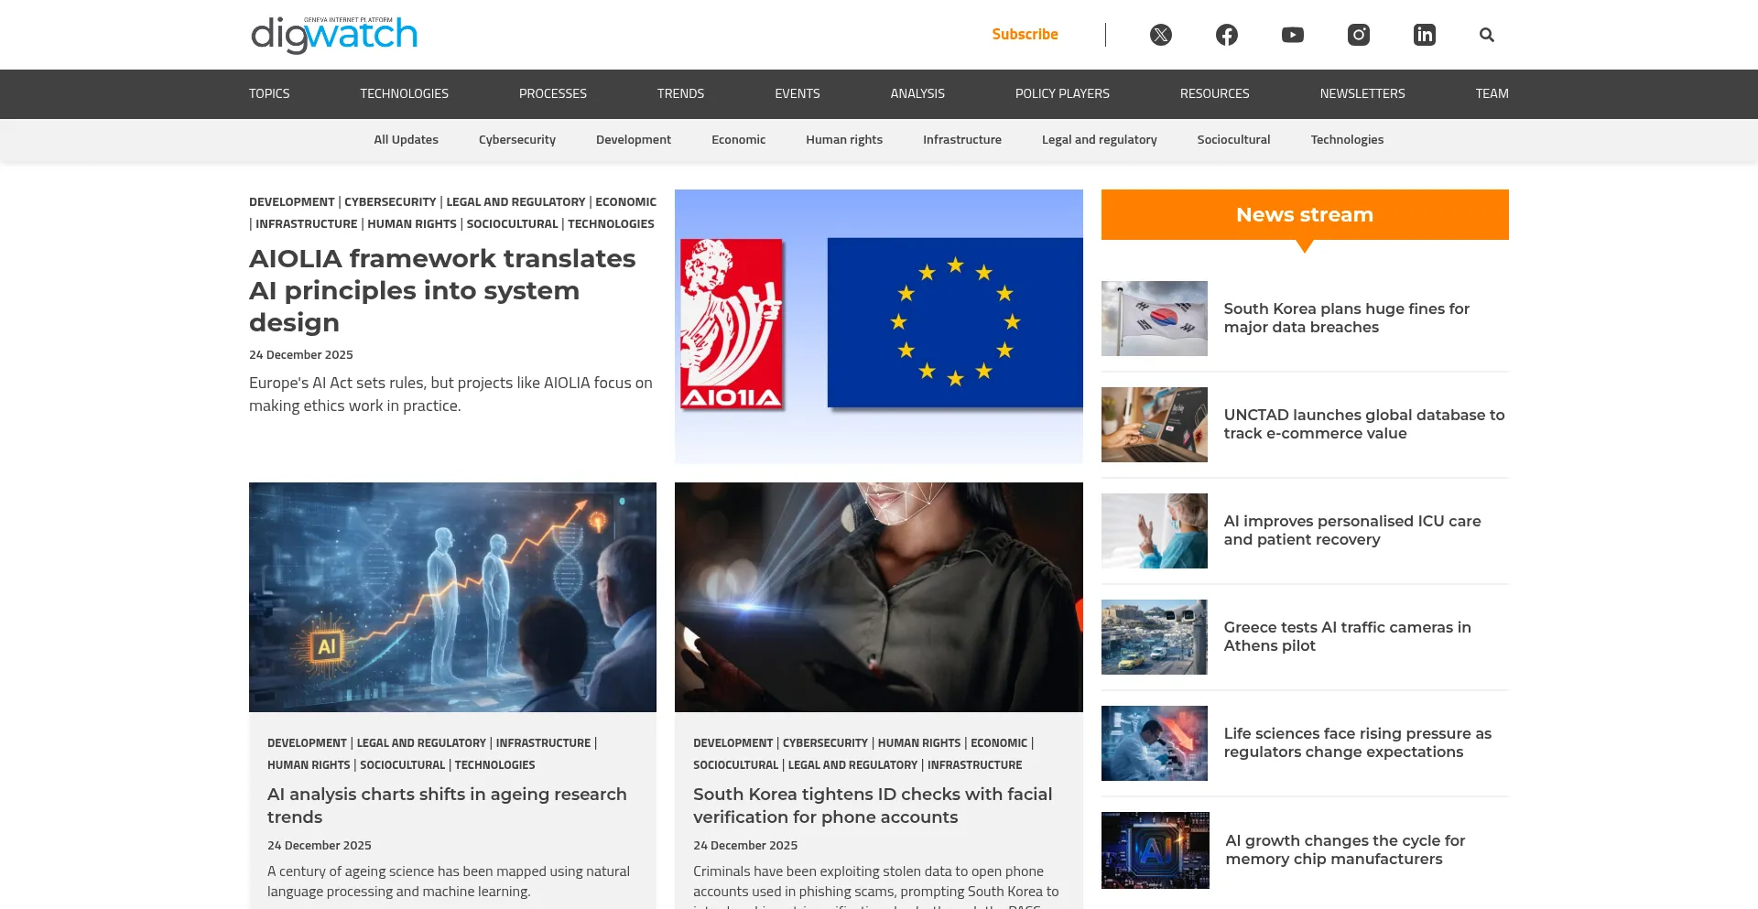Click the Facebook icon in header
This screenshot has width=1758, height=909.
tap(1226, 35)
